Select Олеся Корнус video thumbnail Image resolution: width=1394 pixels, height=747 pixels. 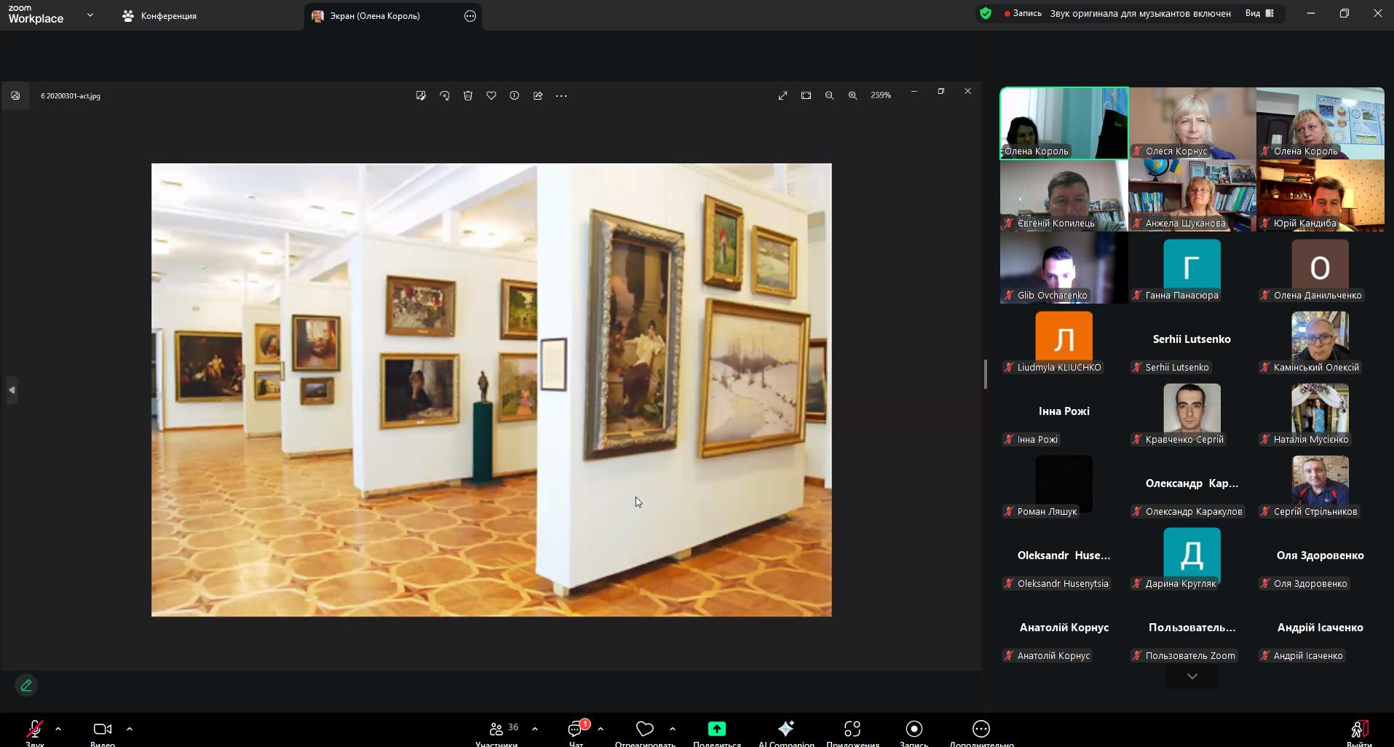[x=1192, y=123]
